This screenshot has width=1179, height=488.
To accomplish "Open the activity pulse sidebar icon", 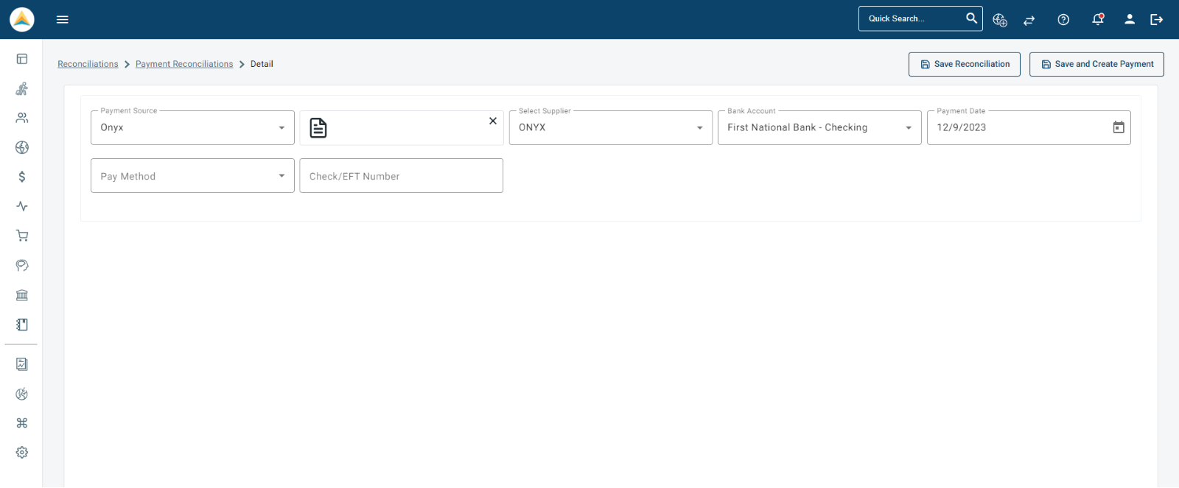I will [x=22, y=206].
